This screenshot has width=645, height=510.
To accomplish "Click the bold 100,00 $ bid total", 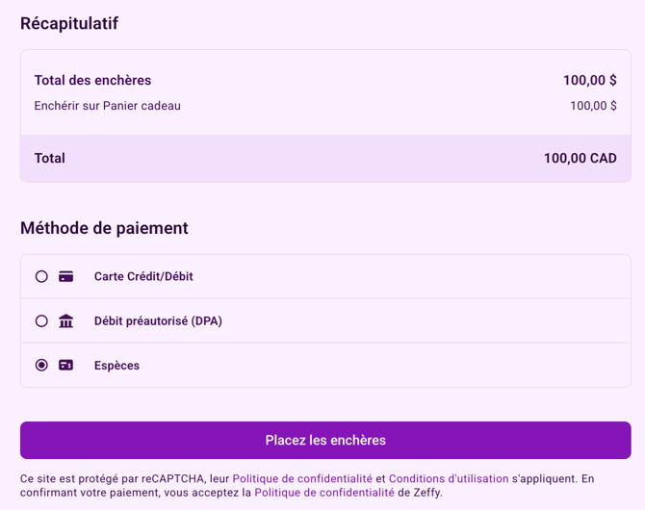I will [590, 80].
